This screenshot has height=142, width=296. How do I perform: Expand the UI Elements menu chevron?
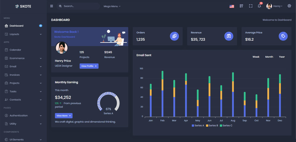tap(41, 140)
